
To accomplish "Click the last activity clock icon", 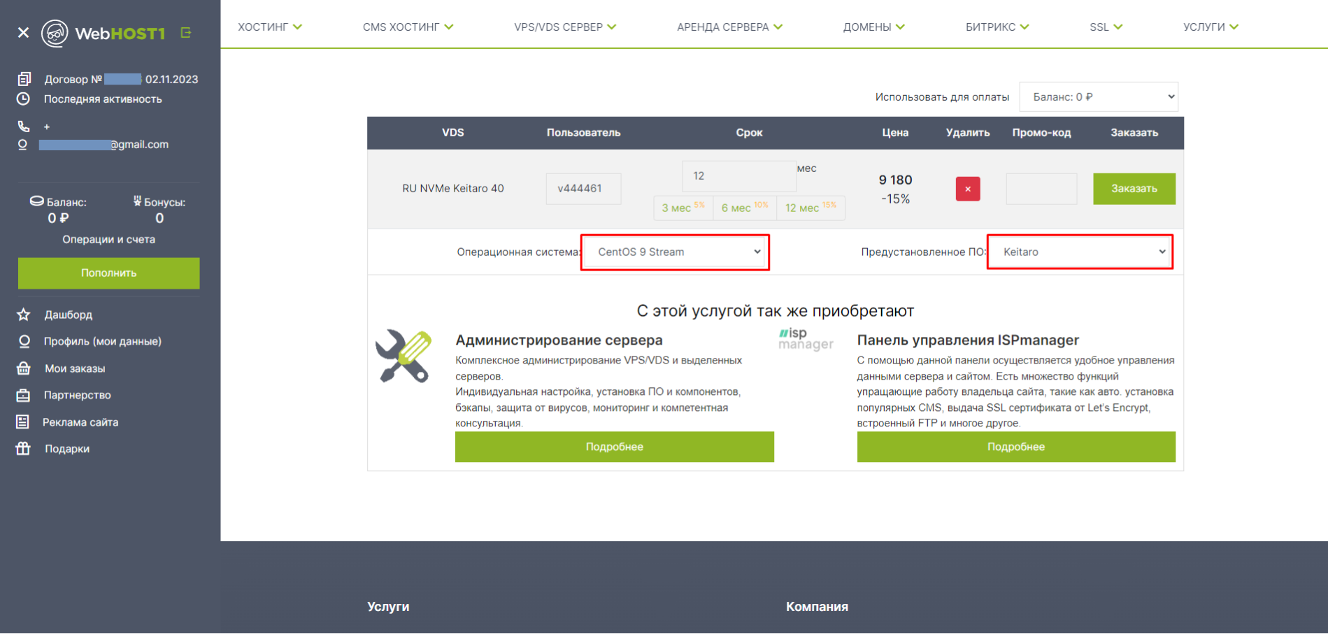I will (23, 99).
